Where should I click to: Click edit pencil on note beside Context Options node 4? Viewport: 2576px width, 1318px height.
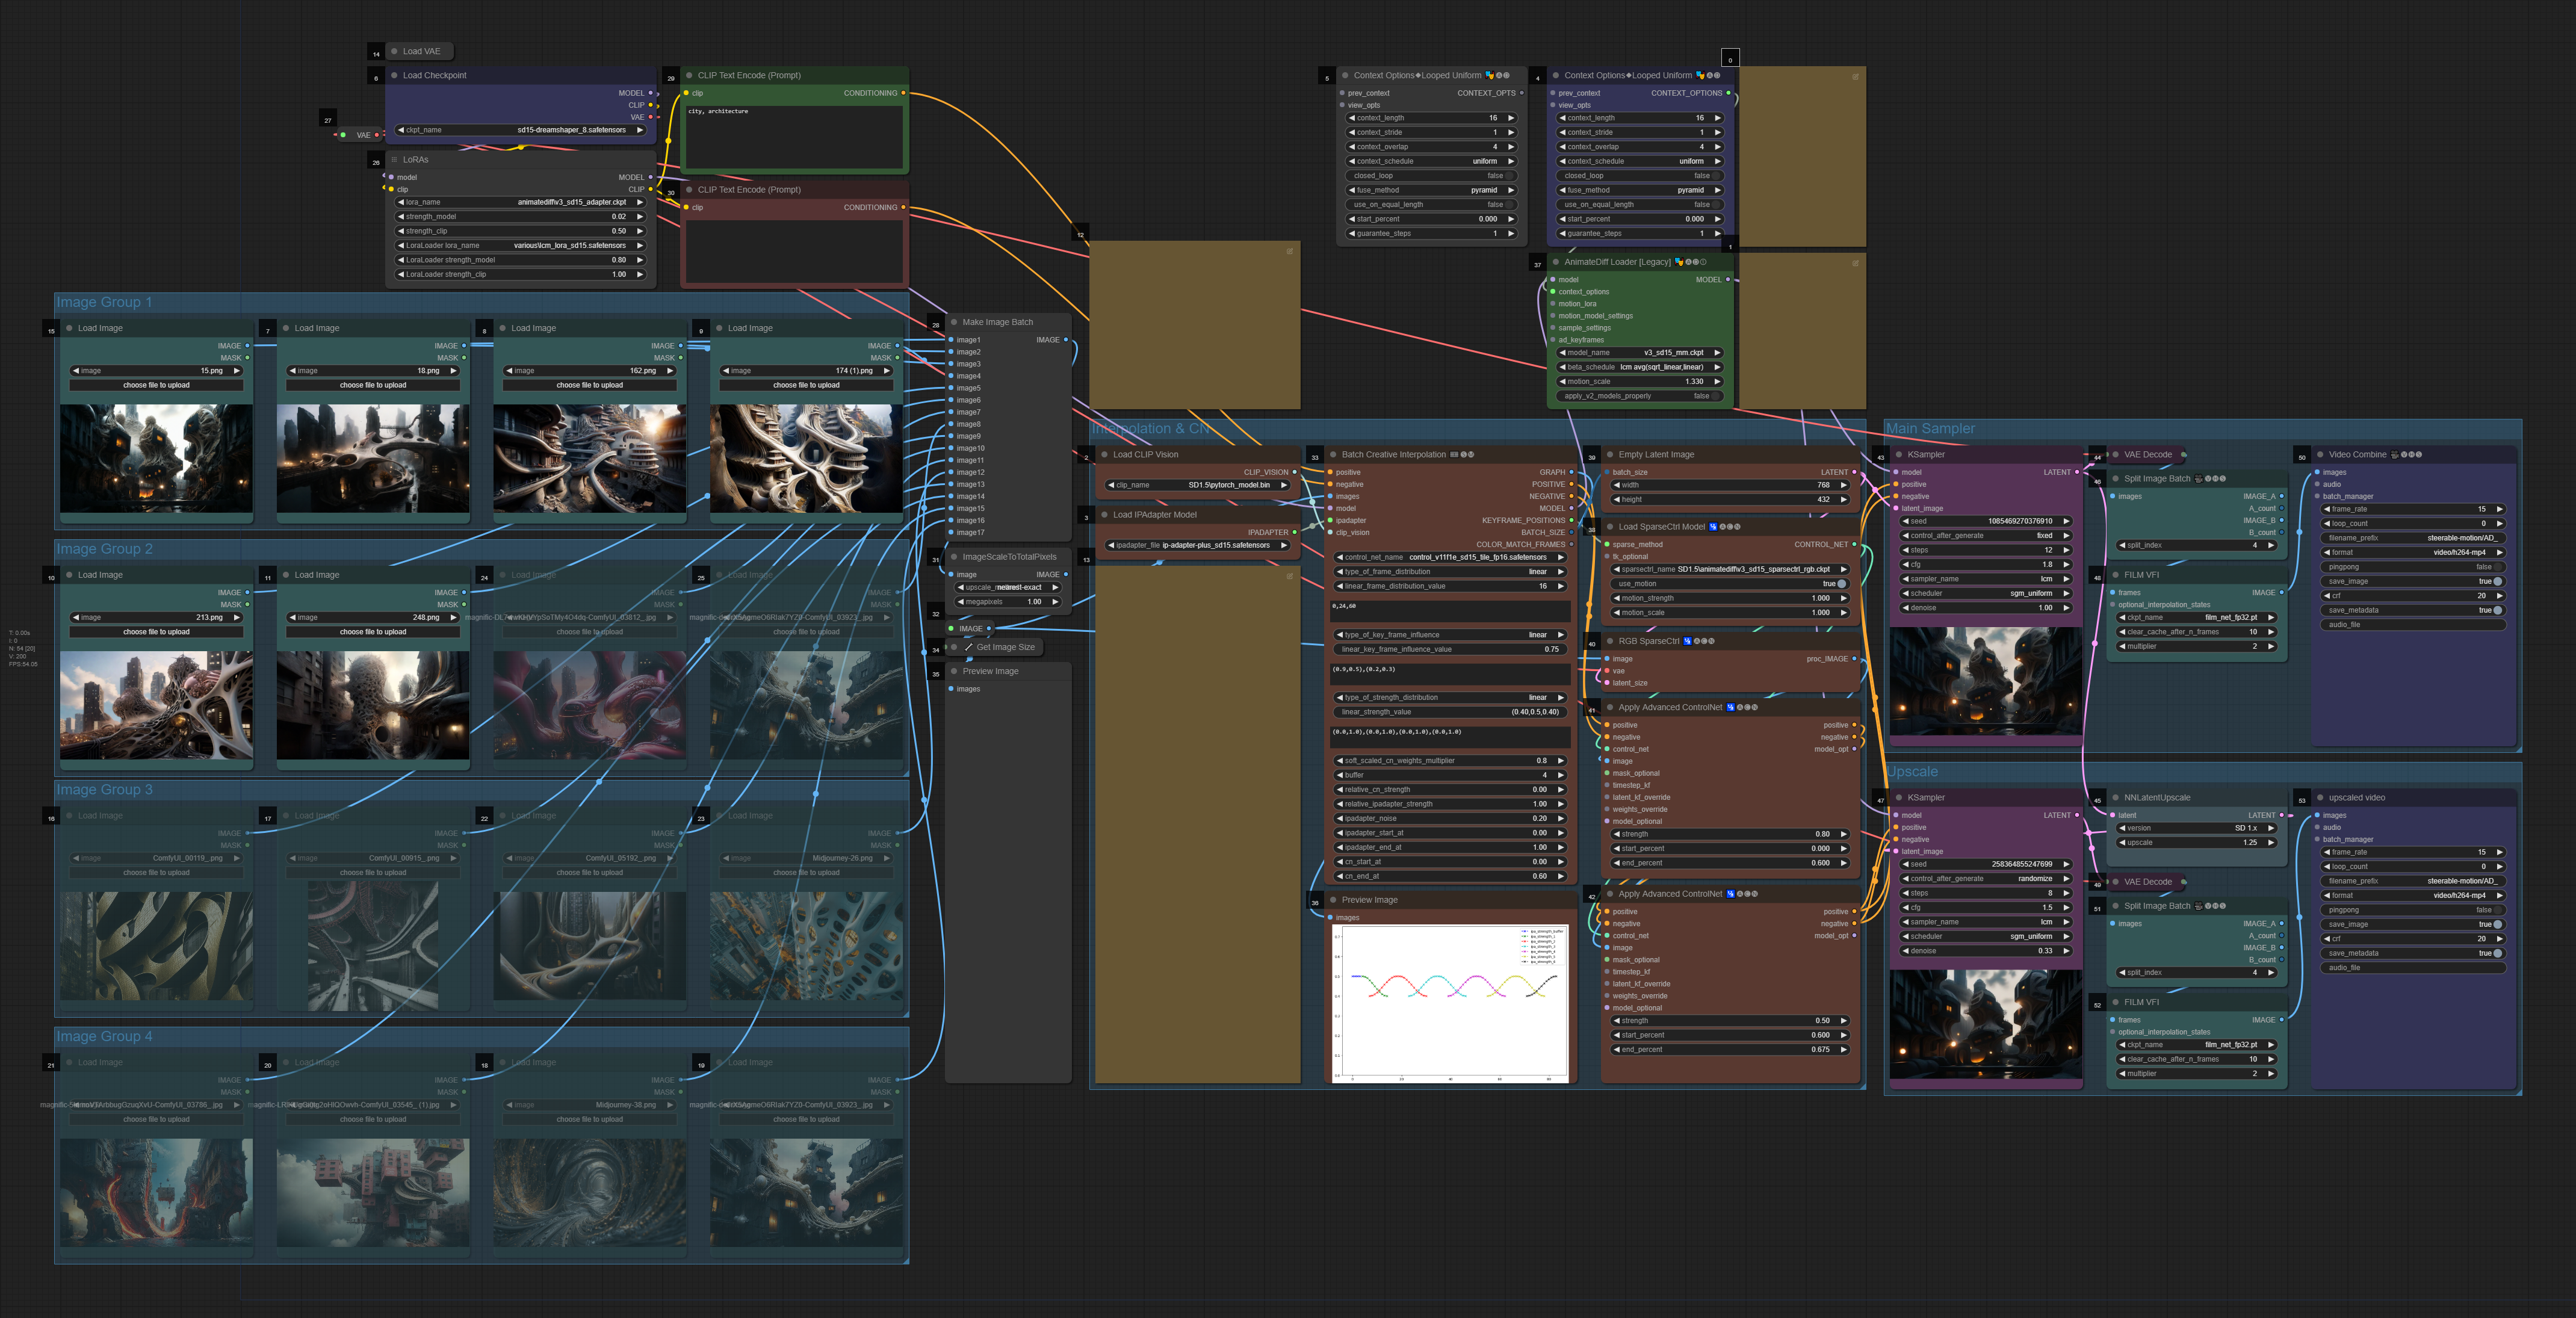pyautogui.click(x=1855, y=76)
